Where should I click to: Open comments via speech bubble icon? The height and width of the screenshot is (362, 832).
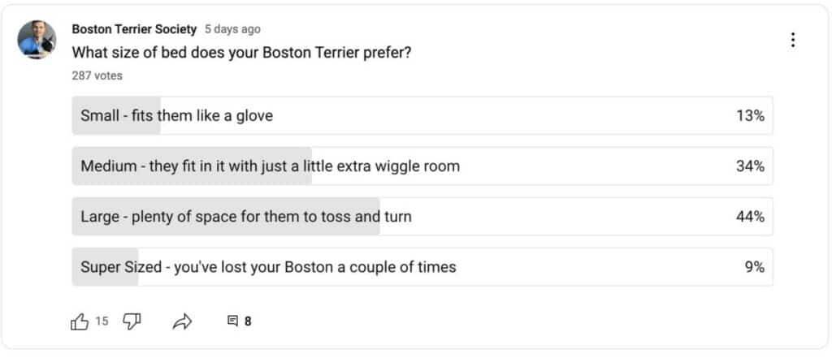232,321
